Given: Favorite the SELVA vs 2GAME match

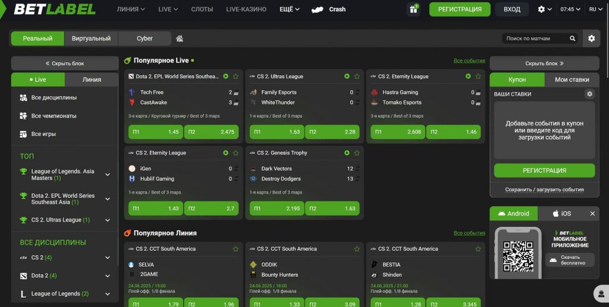Looking at the screenshot, I should [x=236, y=249].
